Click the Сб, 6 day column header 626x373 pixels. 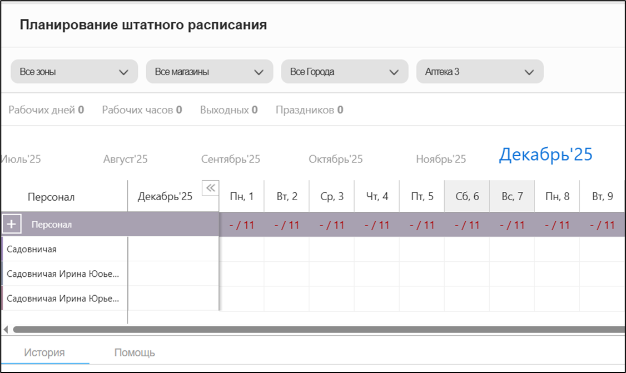(x=466, y=196)
